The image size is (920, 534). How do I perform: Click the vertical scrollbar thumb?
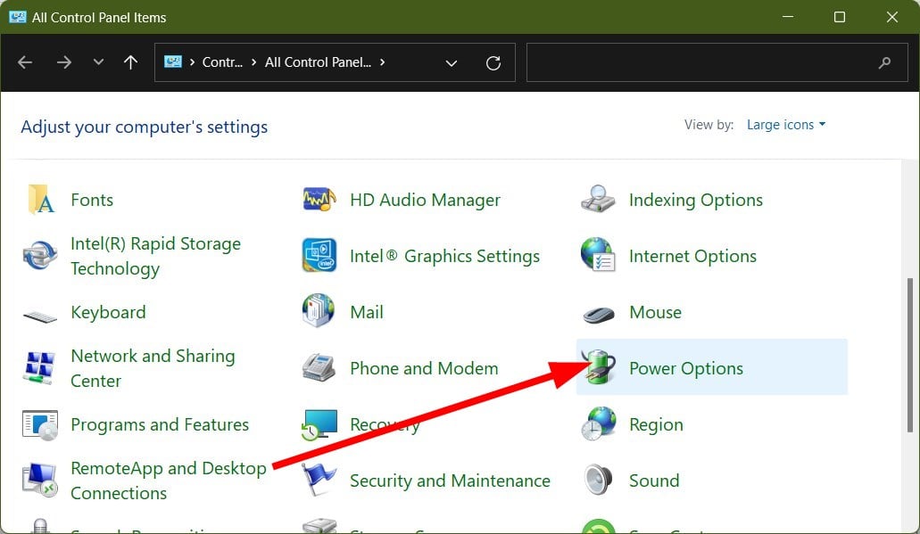(910, 355)
